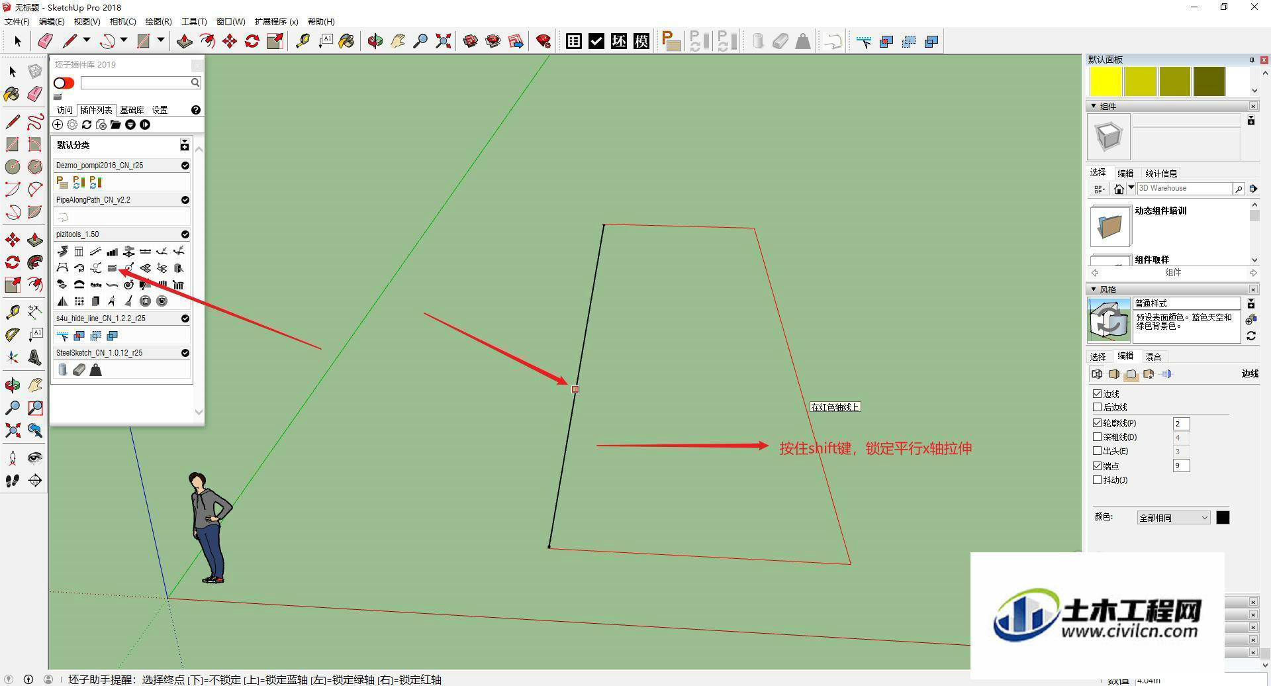Open the plugin library help question mark
The height and width of the screenshot is (686, 1271).
196,110
